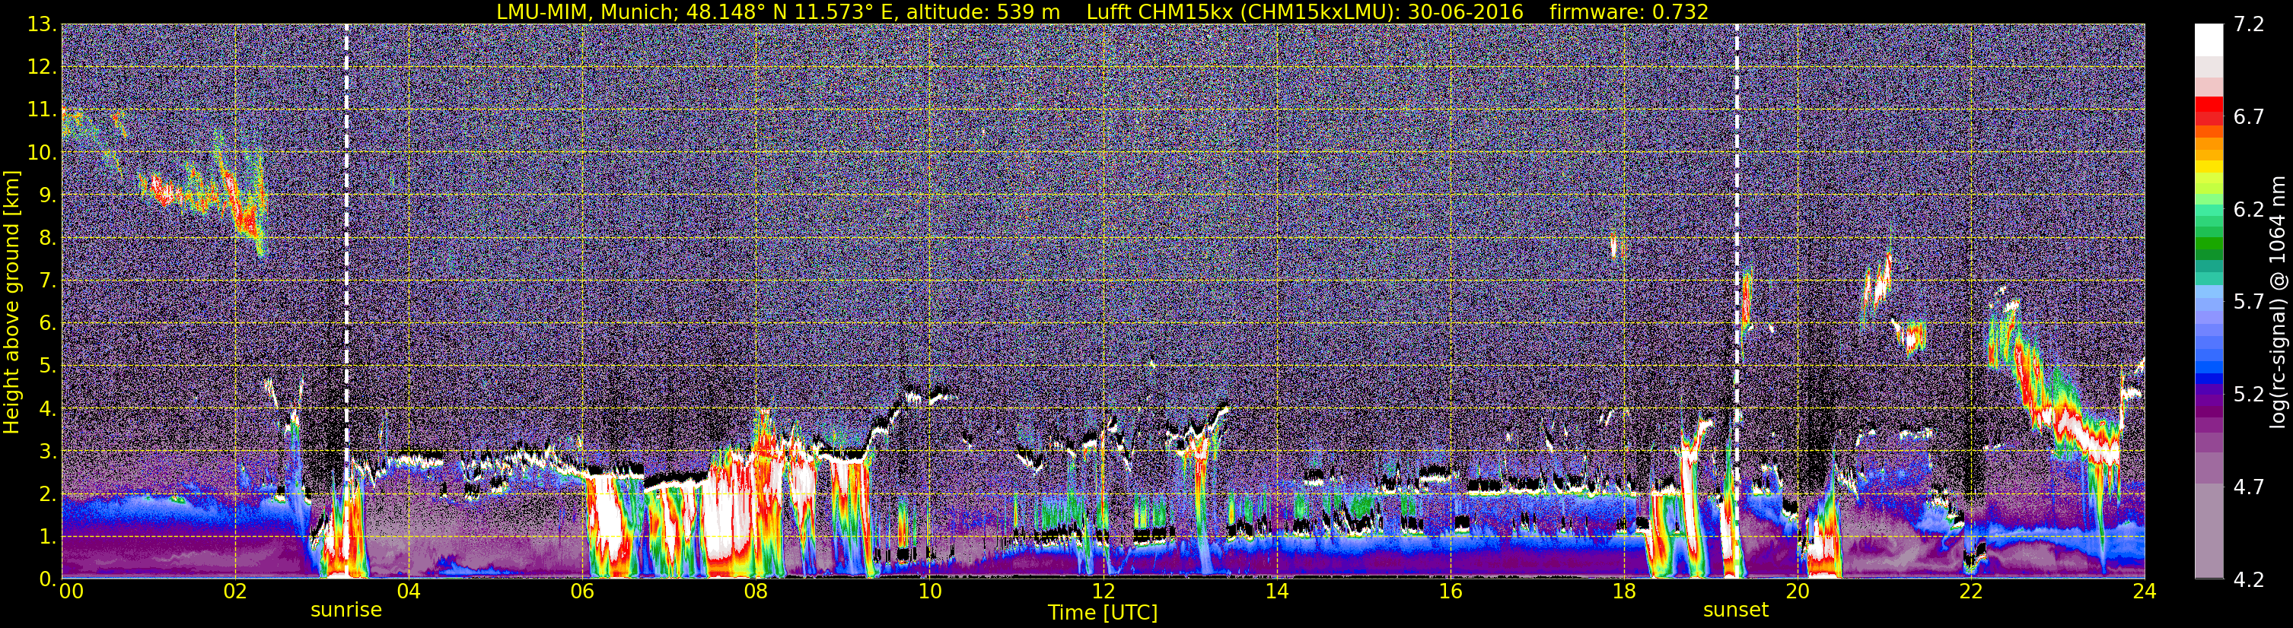Click the height axis tick label 3
Viewport: 2293px width, 628px height.
[47, 452]
